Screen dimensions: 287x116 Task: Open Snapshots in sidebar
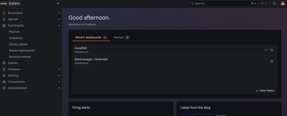16,38
